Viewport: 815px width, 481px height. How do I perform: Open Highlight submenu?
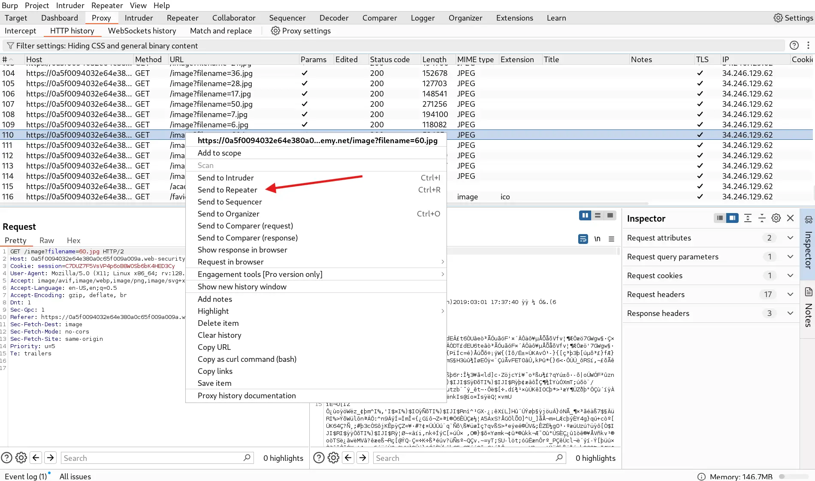point(316,311)
